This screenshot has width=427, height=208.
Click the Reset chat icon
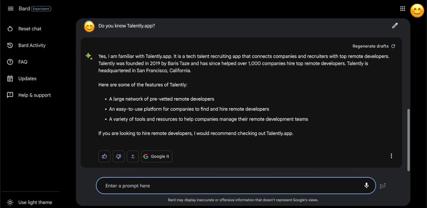[10, 29]
